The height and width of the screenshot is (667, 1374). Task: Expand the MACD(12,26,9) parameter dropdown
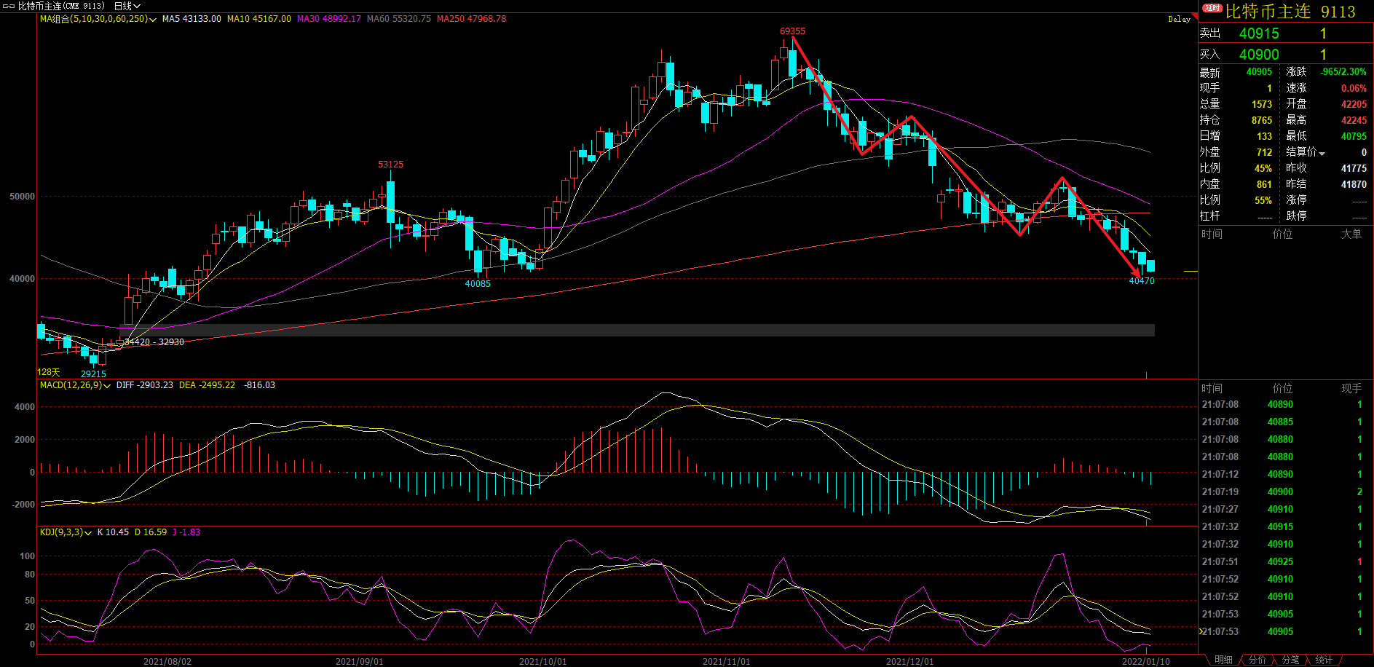tap(107, 386)
